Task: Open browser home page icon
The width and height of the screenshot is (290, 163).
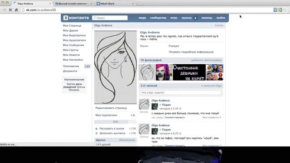Action: point(16,10)
